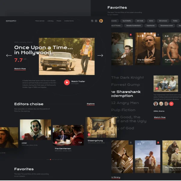Toggle the red bookmark on Knives Out card

coord(131,35)
